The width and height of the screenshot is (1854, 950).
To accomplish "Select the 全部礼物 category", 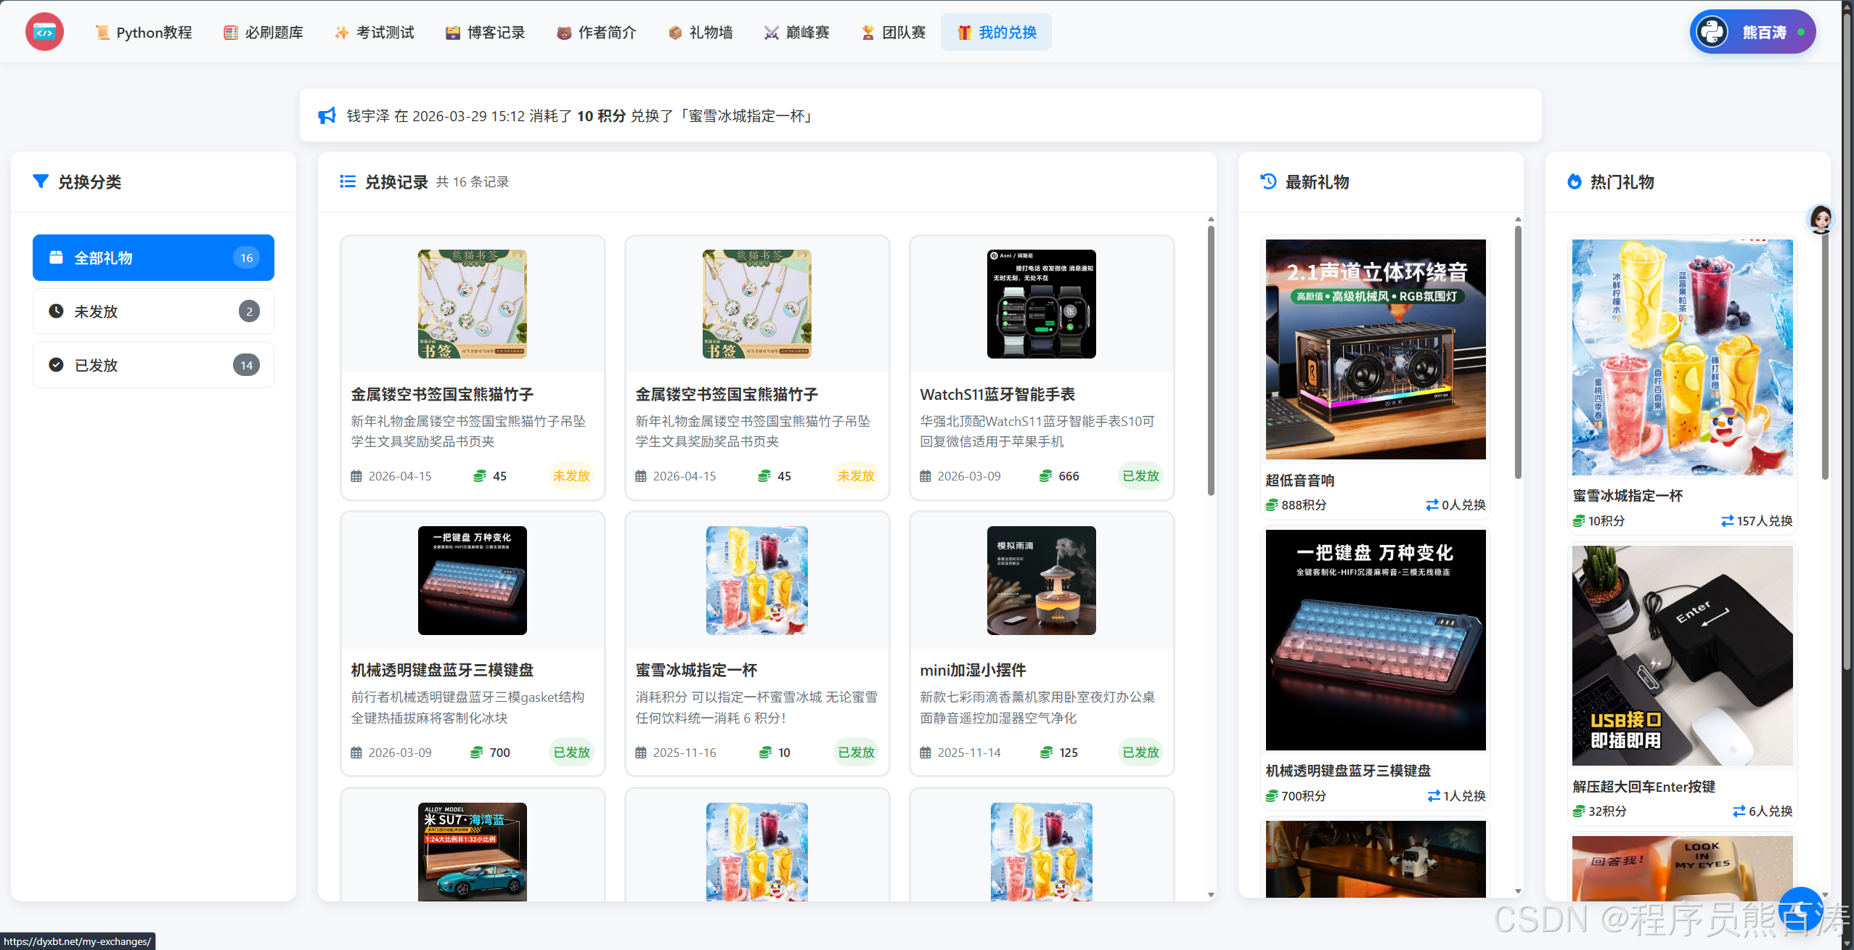I will click(153, 258).
